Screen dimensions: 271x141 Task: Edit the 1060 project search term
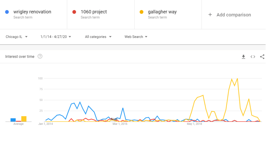pyautogui.click(x=94, y=12)
